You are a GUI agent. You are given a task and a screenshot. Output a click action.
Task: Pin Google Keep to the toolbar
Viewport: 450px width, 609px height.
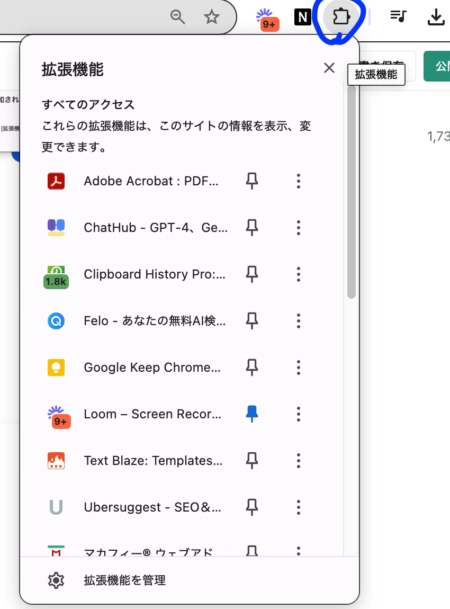(x=252, y=368)
